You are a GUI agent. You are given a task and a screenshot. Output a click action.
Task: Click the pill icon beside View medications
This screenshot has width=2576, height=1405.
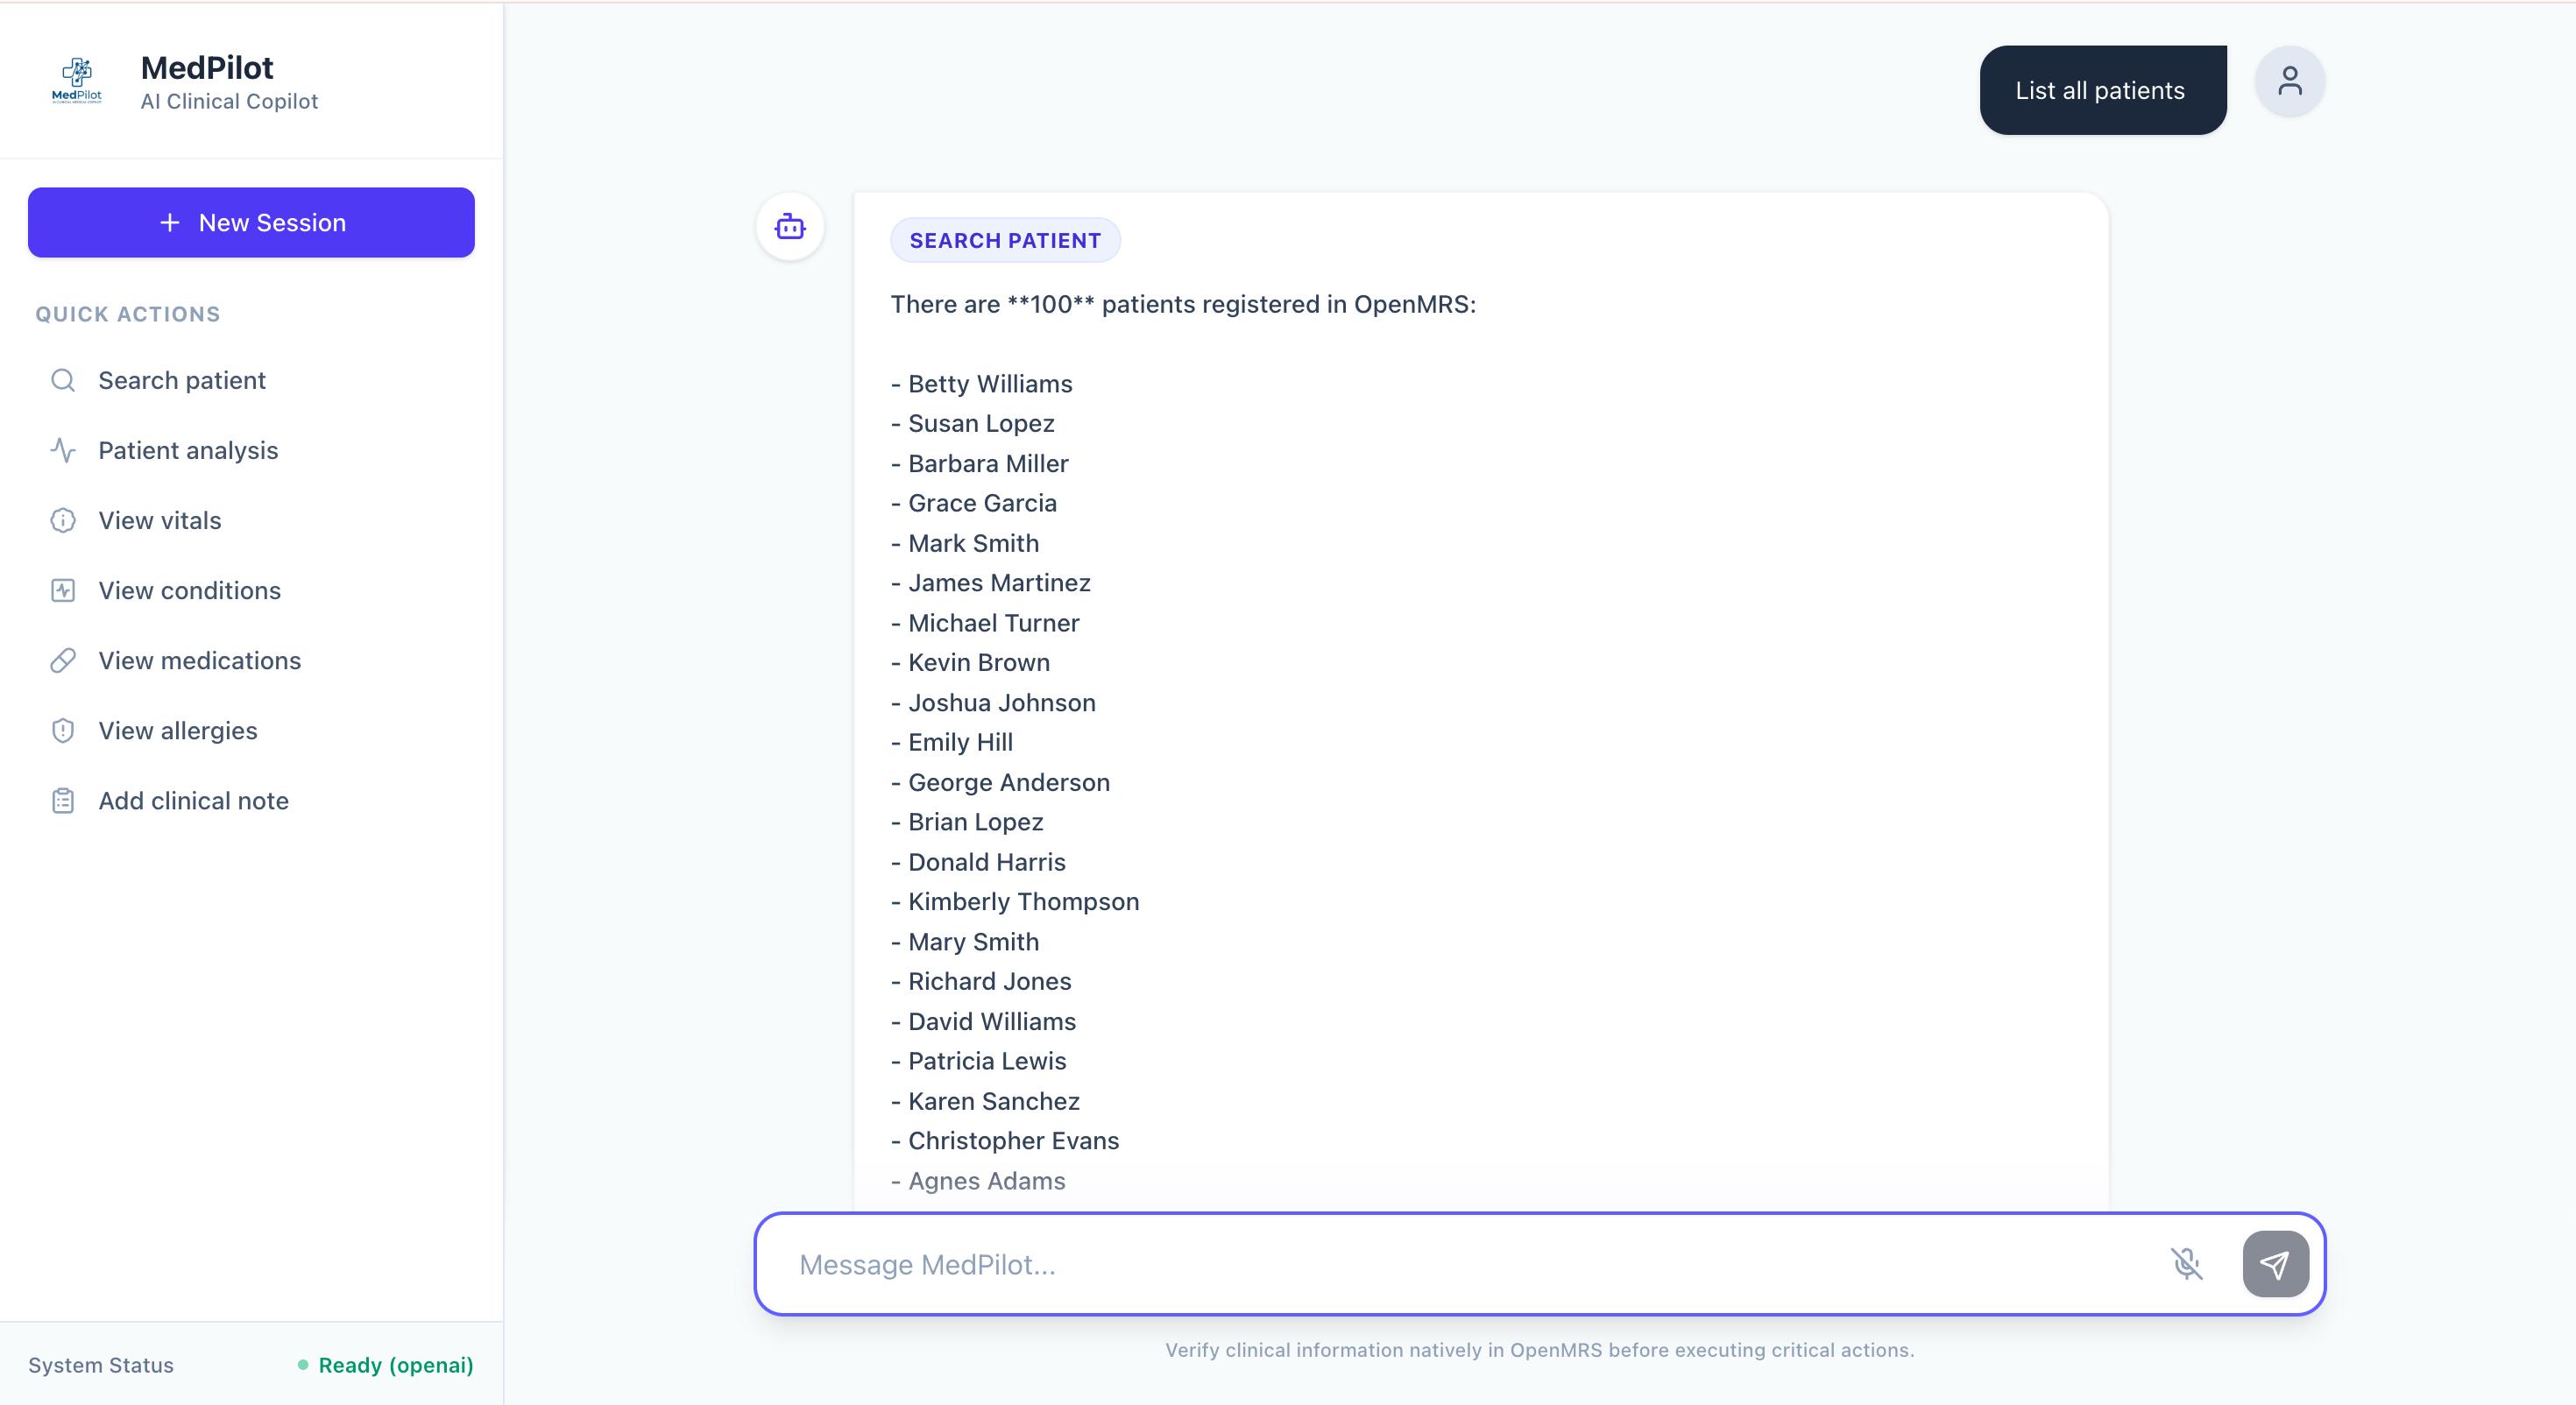point(63,660)
